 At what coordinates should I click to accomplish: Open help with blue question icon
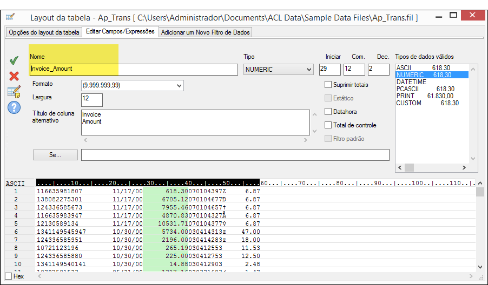14,107
